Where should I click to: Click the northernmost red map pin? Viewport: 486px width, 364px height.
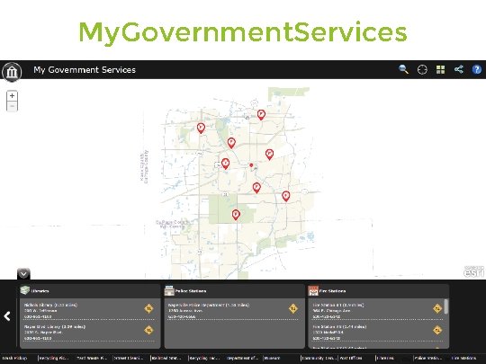(x=261, y=114)
